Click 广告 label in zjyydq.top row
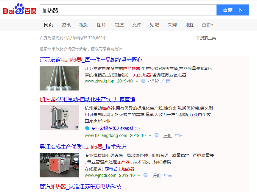Viewport: 257px width, 192px height. click(x=166, y=81)
